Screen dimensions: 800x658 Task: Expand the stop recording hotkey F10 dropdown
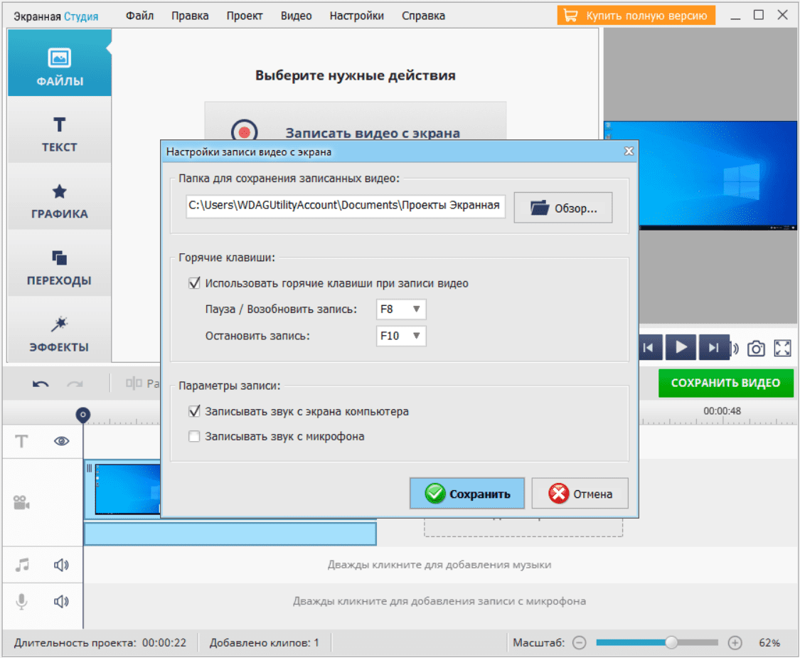[401, 336]
